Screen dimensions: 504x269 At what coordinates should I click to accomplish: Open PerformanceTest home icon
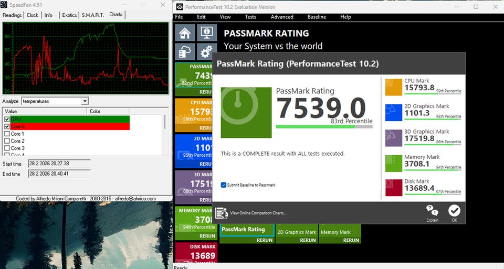point(185,33)
